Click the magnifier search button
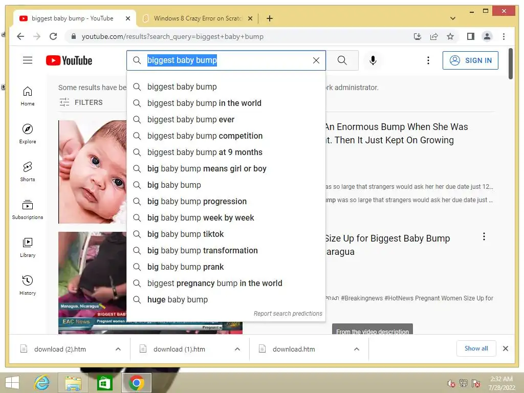Screen dimensions: 524x393 tap(342, 60)
